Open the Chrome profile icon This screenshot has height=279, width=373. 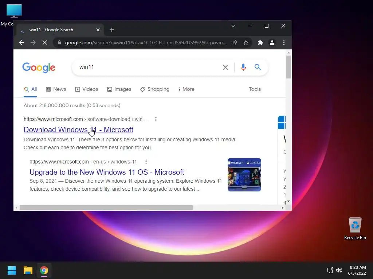click(272, 43)
